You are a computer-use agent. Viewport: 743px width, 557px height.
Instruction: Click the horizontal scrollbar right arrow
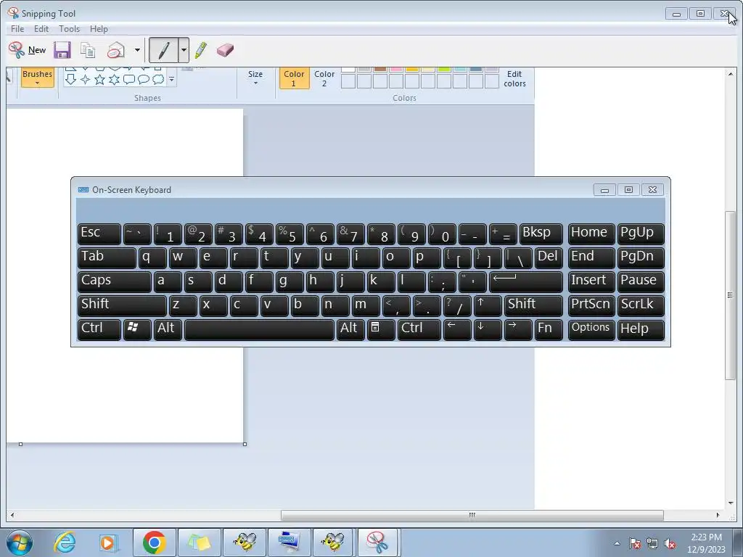coord(718,515)
